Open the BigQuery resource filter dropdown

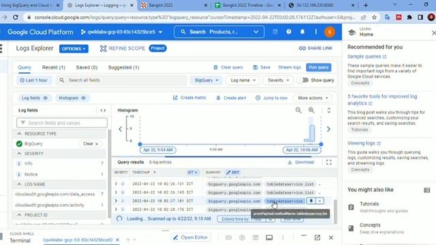pyautogui.click(x=206, y=80)
